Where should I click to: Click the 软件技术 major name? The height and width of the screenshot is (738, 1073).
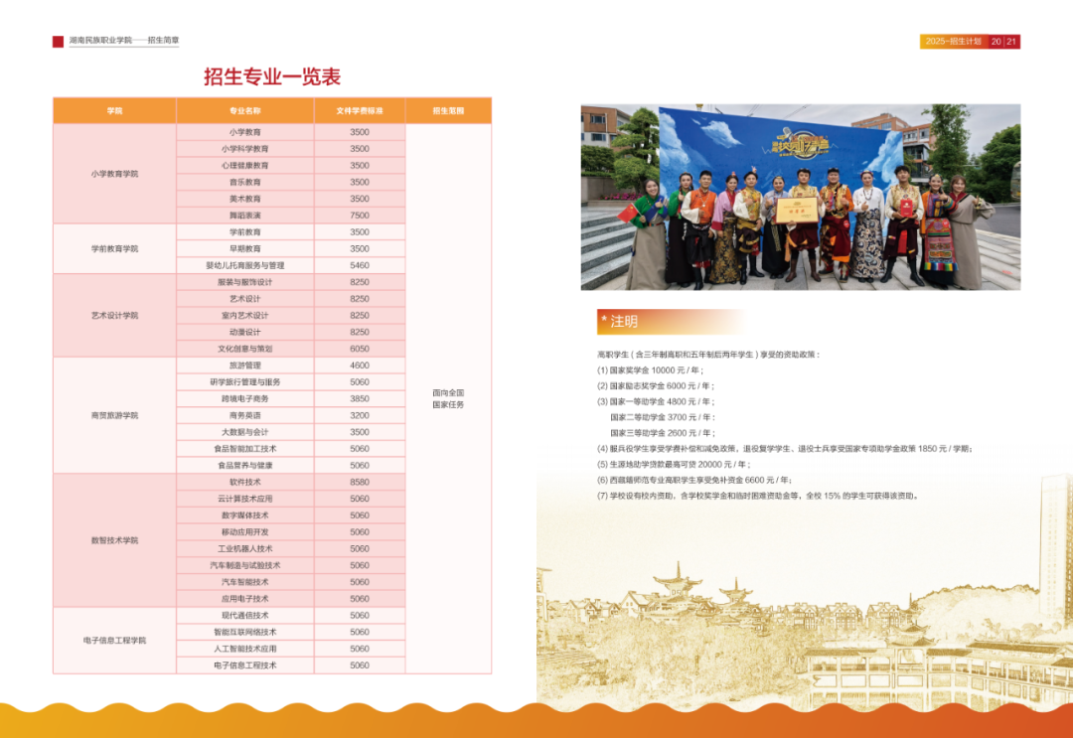pos(245,482)
